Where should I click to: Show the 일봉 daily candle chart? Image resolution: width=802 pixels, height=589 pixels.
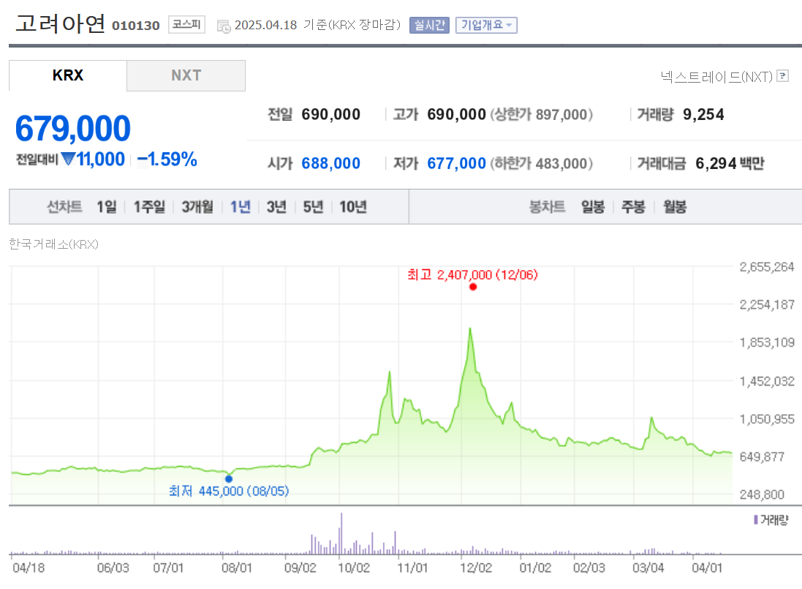tap(594, 207)
